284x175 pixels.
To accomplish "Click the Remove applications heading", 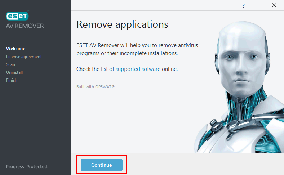I will tap(122, 24).
